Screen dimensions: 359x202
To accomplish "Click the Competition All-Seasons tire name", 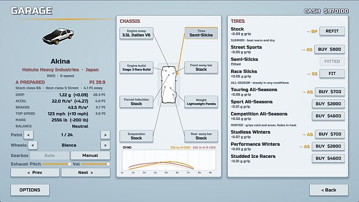I will (x=259, y=114).
